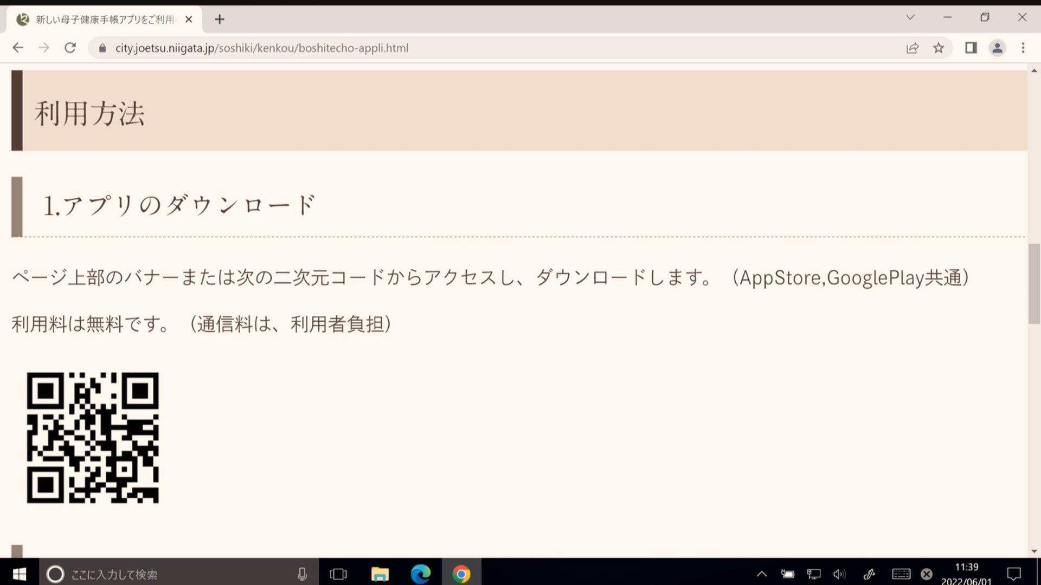Open the notification action center
The width and height of the screenshot is (1041, 585).
(x=1013, y=574)
